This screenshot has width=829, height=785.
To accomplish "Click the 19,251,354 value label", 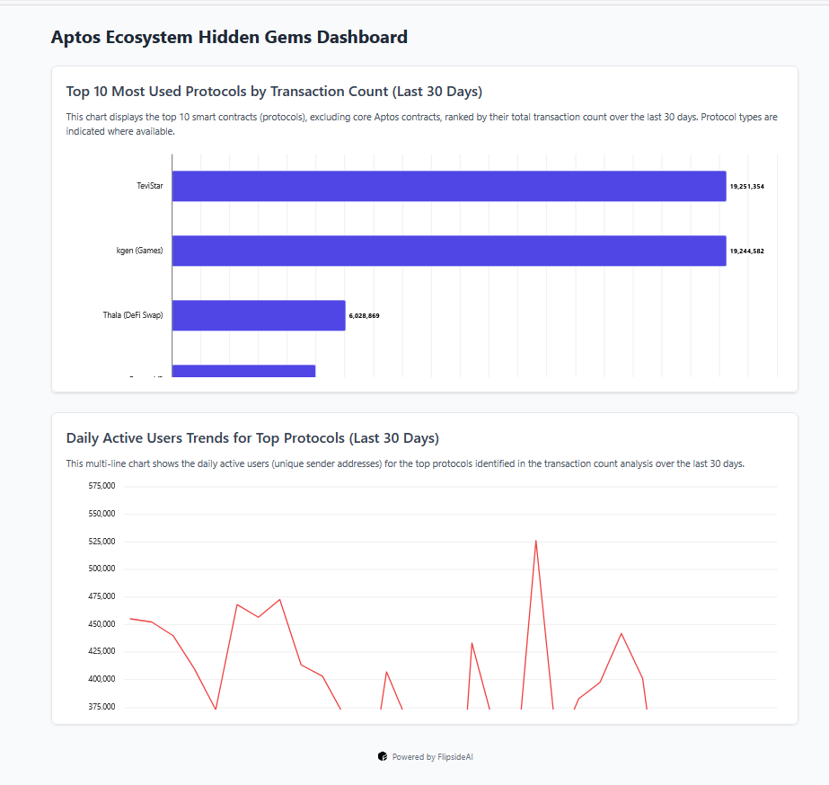I will coord(746,186).
